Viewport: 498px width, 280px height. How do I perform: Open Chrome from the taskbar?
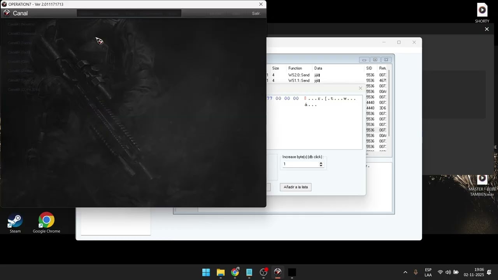tap(235, 272)
